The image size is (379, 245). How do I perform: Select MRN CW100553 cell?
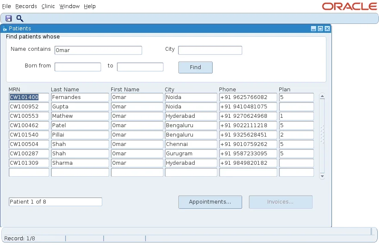click(x=29, y=116)
